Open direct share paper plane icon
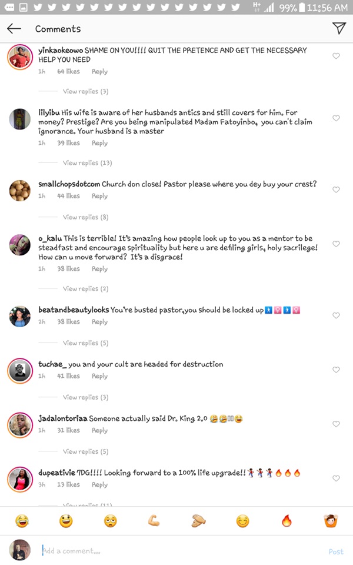 pos(338,28)
